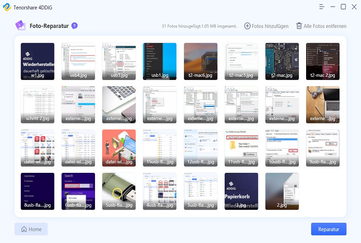The height and width of the screenshot is (243, 361).
Task: Open the hamburger menu in title bar
Action: 322,7
